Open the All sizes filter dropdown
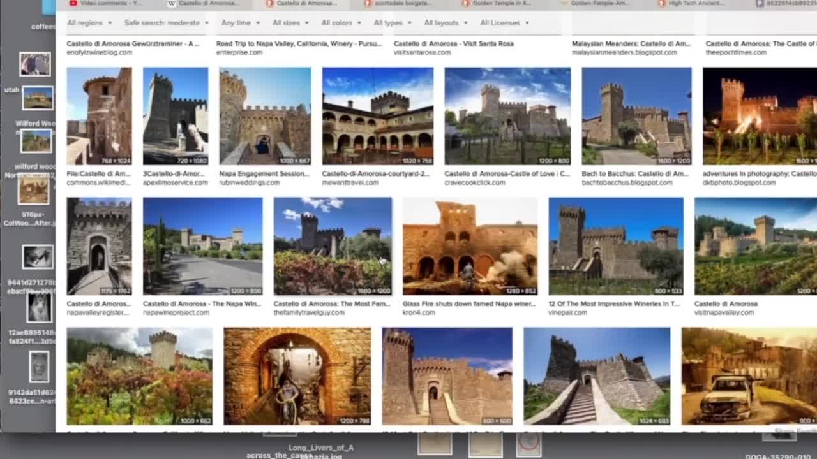This screenshot has width=817, height=459. (x=290, y=23)
